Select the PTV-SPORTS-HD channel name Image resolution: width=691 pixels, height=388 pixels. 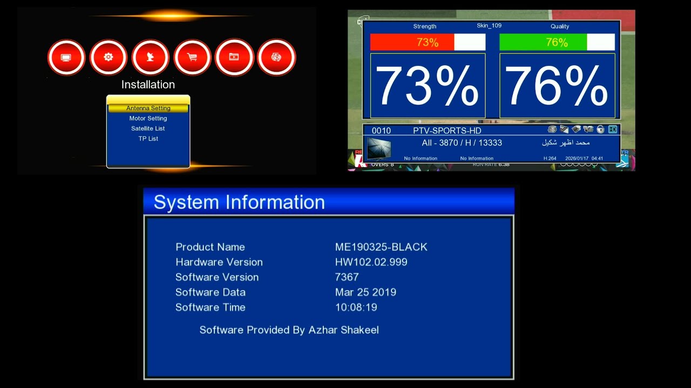coord(447,130)
